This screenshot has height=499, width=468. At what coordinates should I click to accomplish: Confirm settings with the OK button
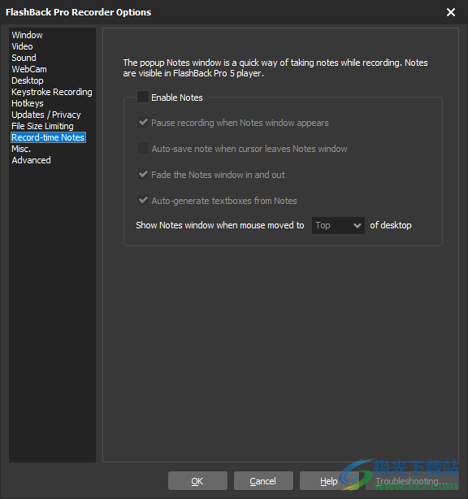[x=197, y=481]
